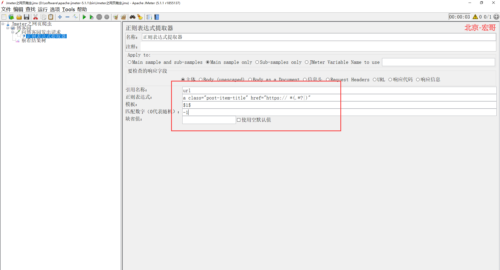Image resolution: width=500 pixels, height=270 pixels.
Task: Collapse the 博客园 thread group node
Action: click(8, 28)
